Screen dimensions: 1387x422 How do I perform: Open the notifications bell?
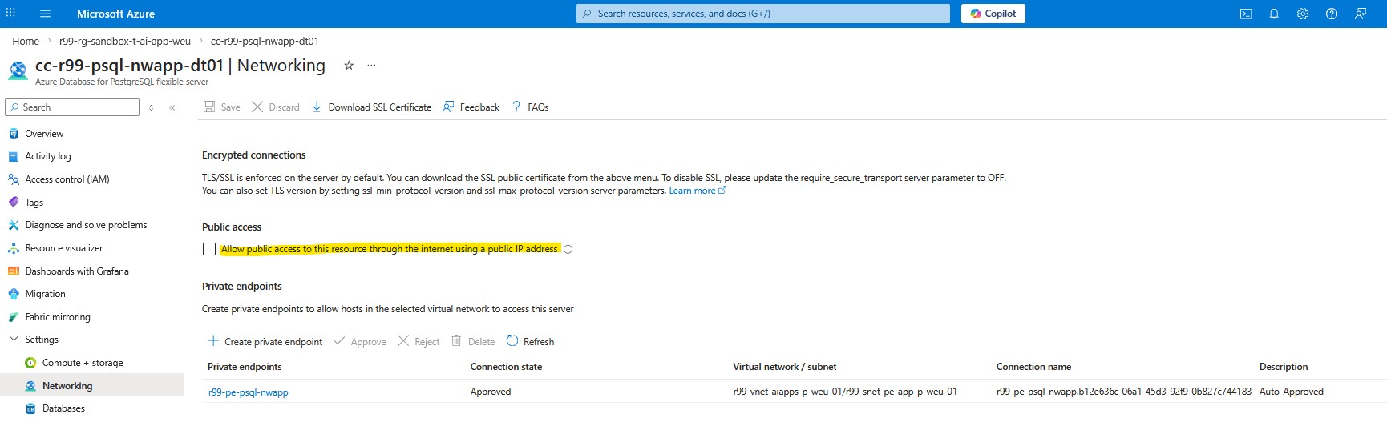click(1274, 14)
